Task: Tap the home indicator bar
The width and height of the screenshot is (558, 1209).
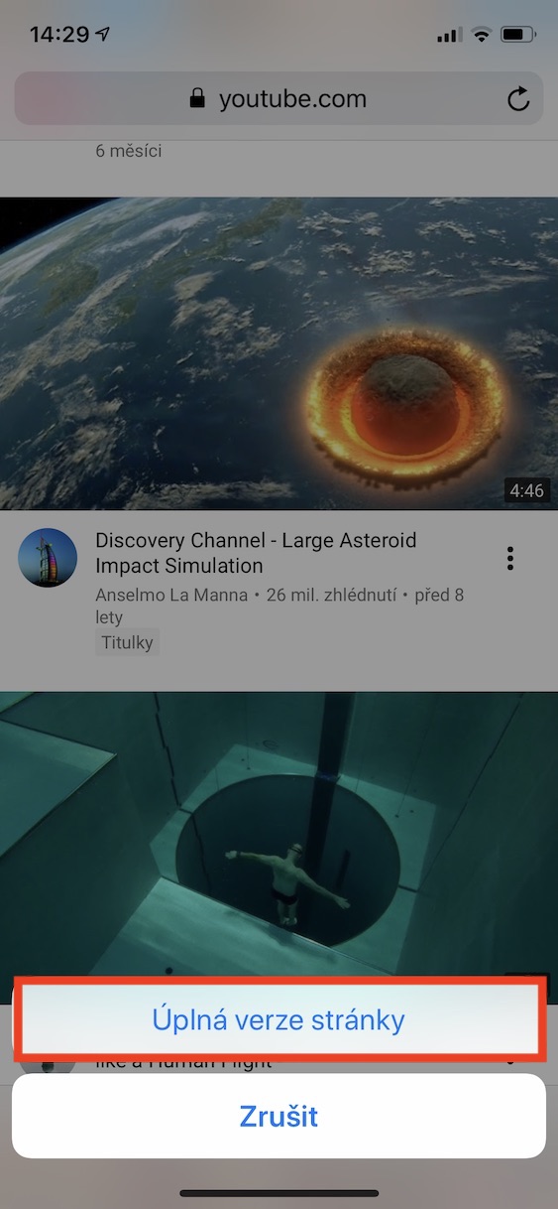Action: click(279, 1192)
